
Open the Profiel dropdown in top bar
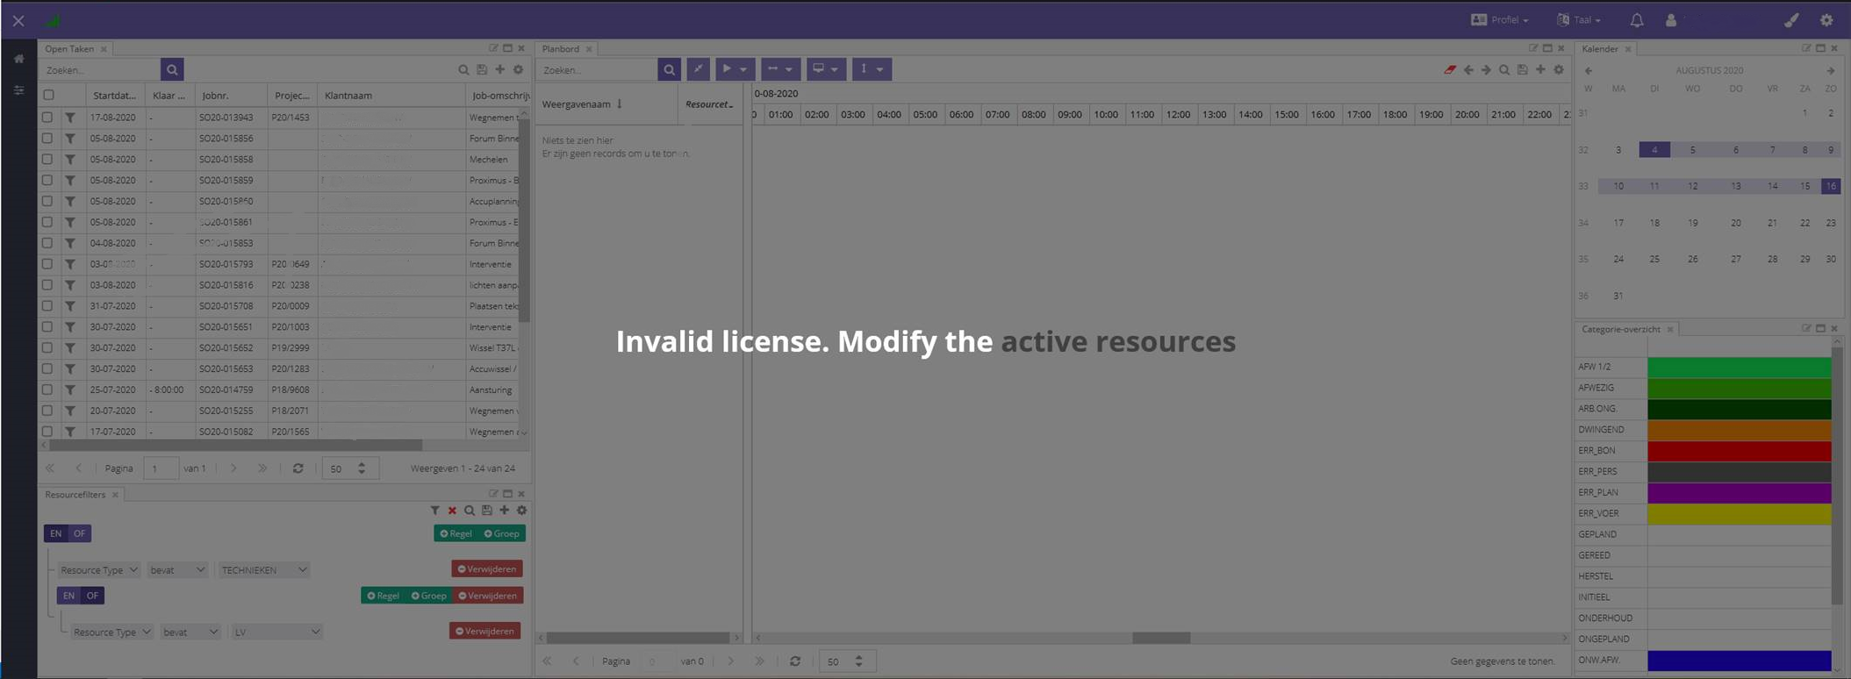click(x=1500, y=20)
